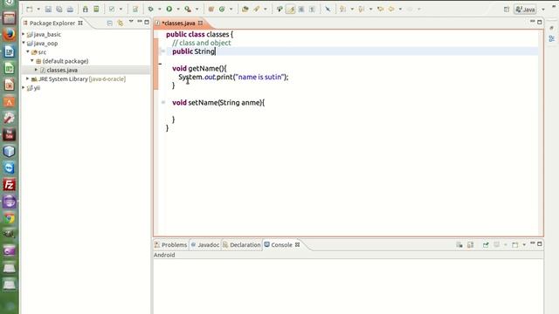
Task: Click the Last Edit Location icon
Action: (x=381, y=10)
